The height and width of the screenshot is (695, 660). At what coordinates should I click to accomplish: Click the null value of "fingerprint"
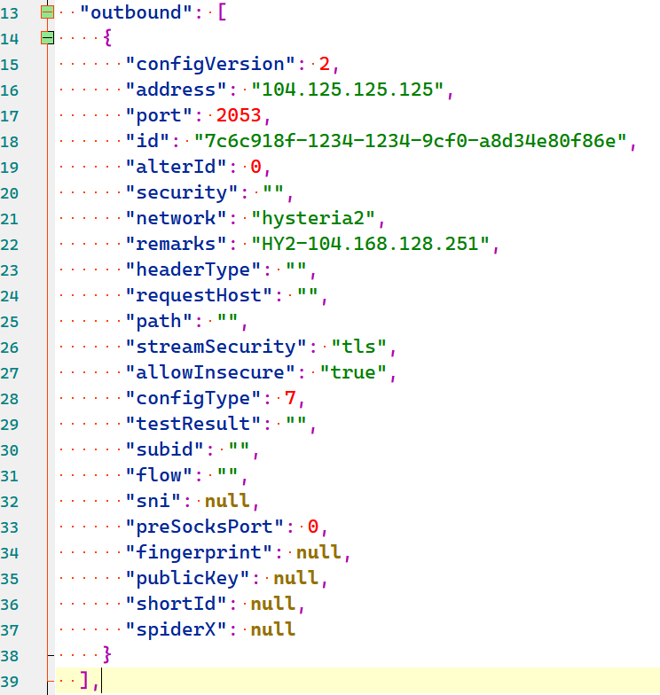[318, 552]
